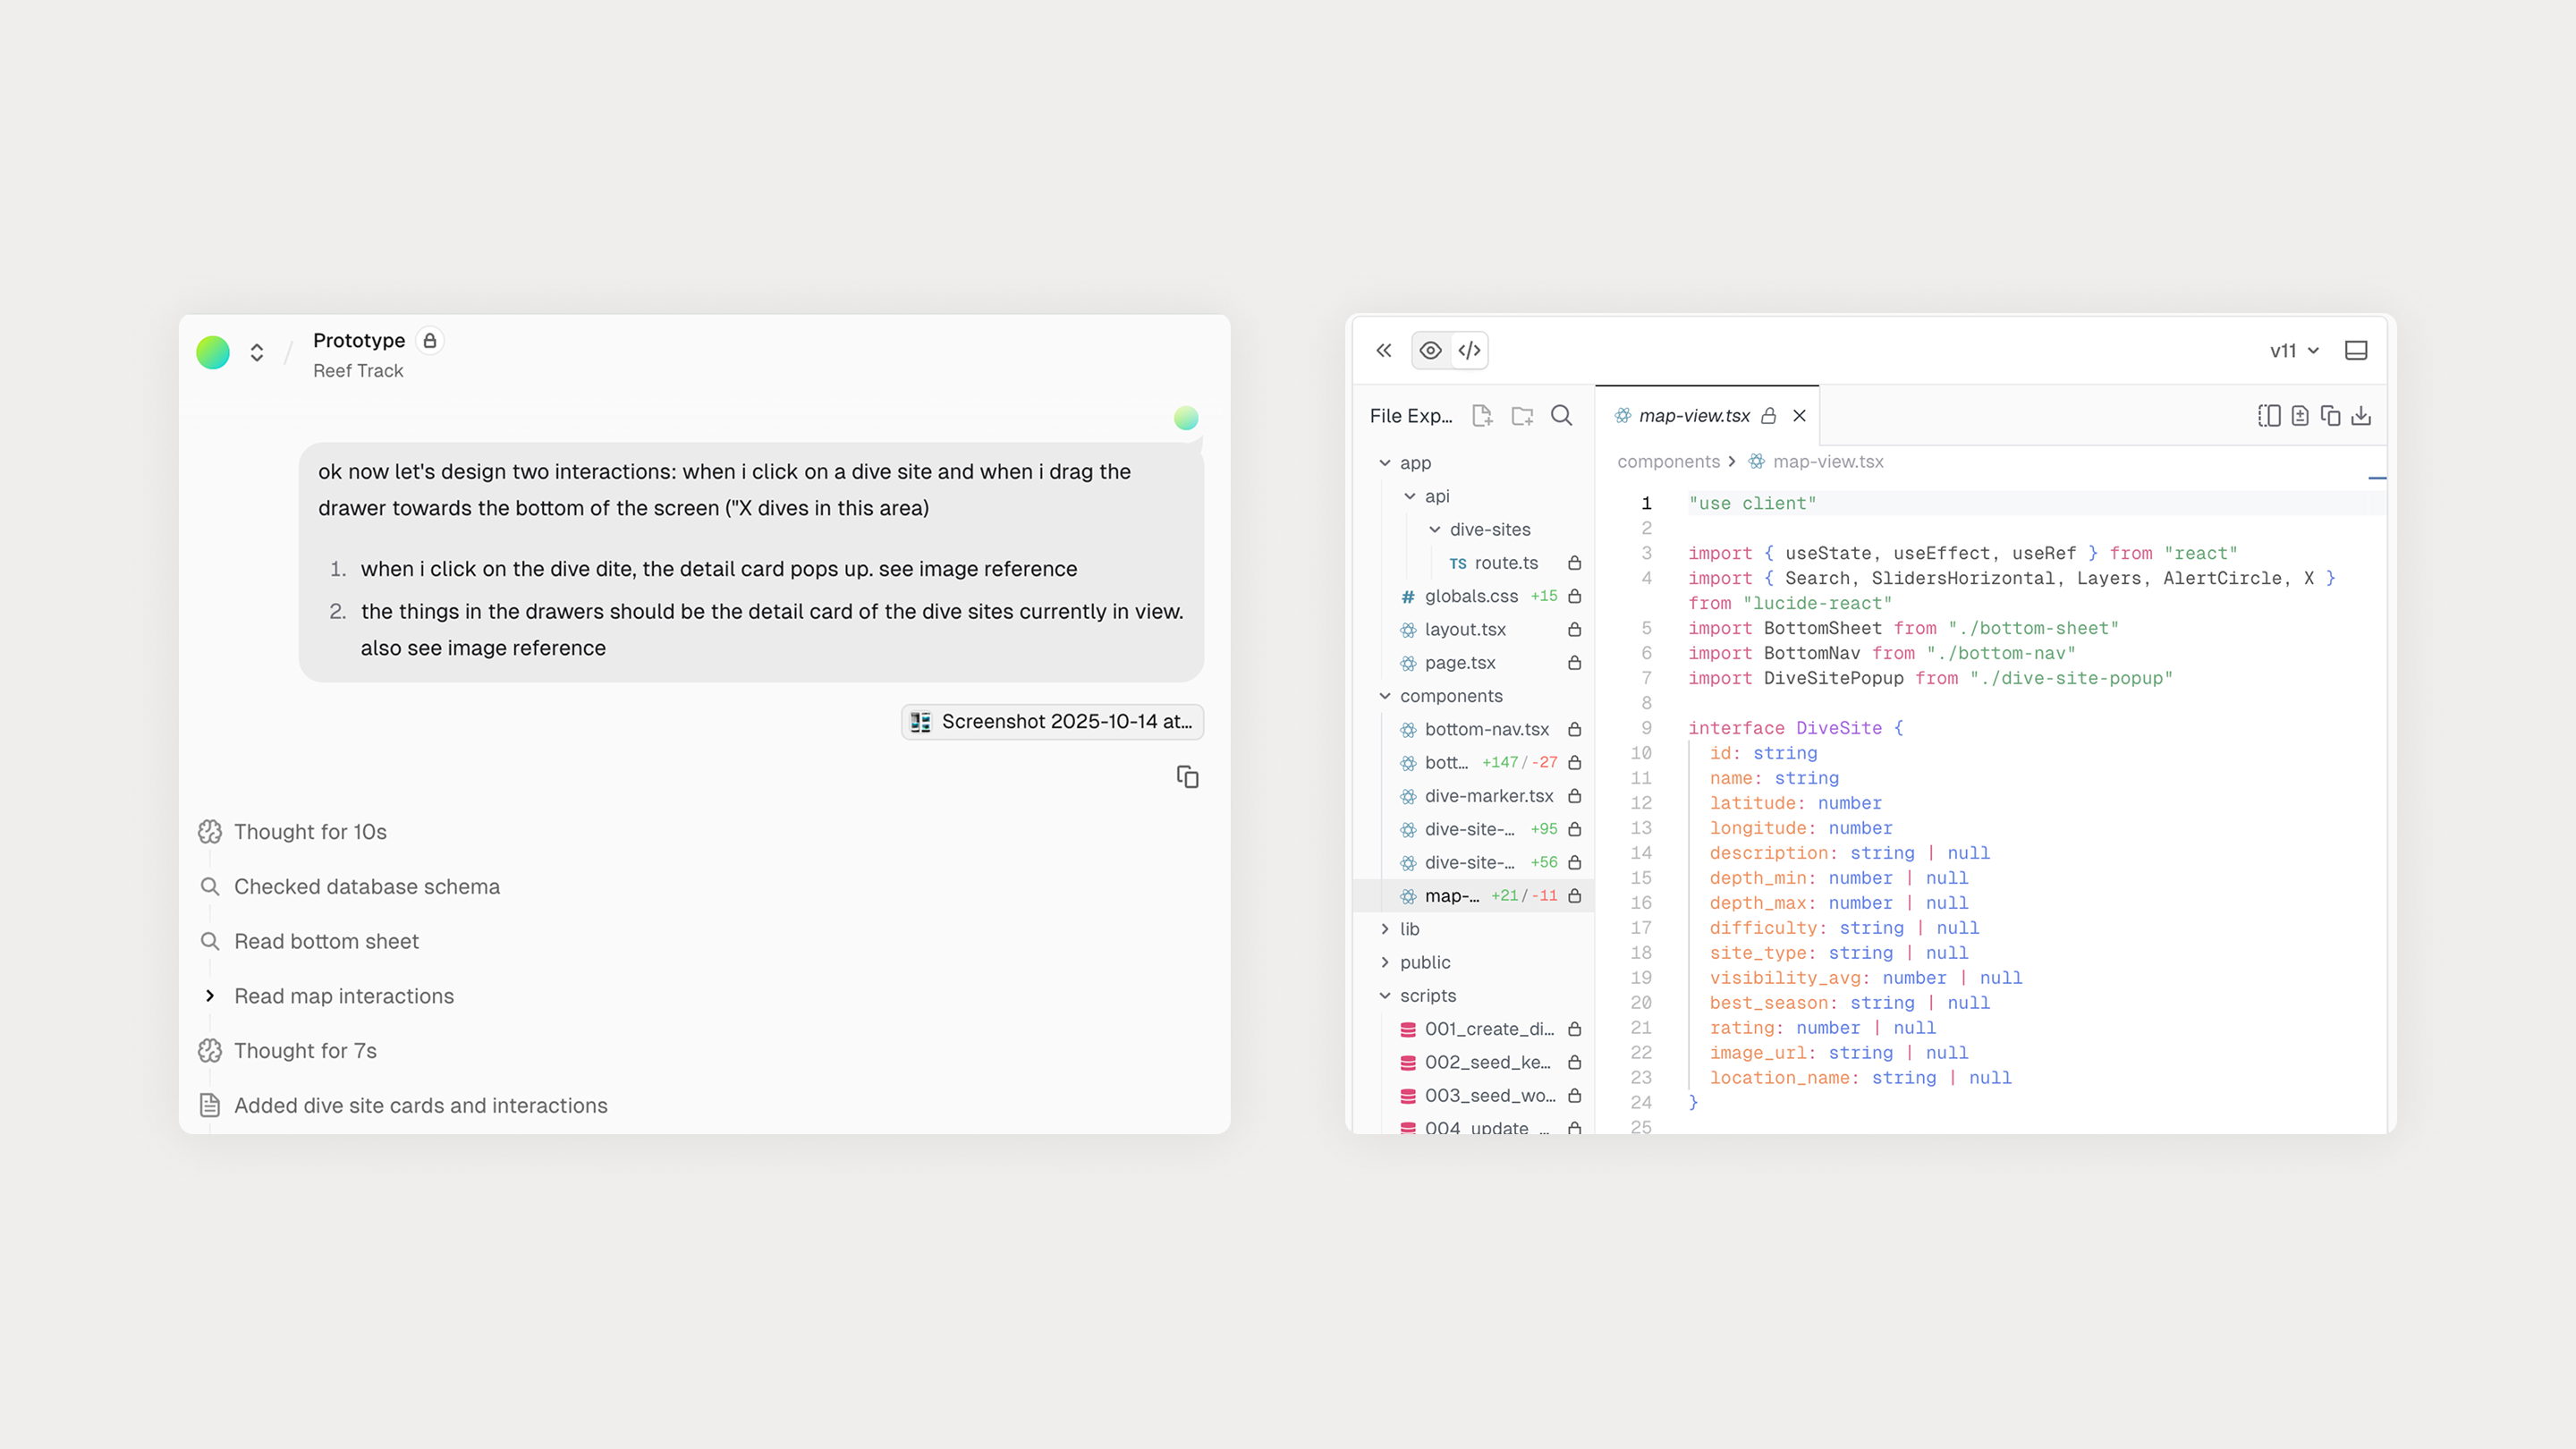
Task: Create a new folder in explorer
Action: point(1522,415)
